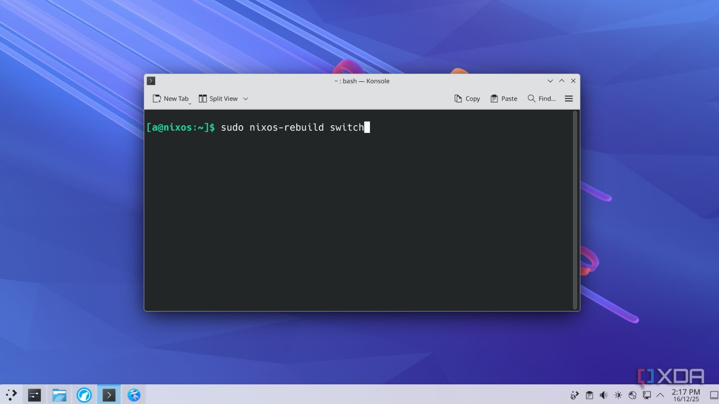Open the KDE application launcher
Image resolution: width=719 pixels, height=404 pixels.
(x=11, y=395)
